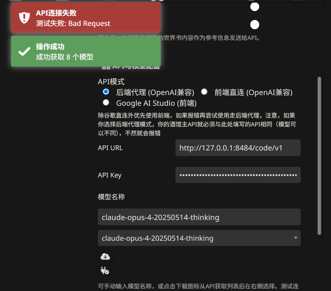Image resolution: width=331 pixels, height=291 pixels.
Task: Click the vertical scrollbar on the right
Action: 320,155
